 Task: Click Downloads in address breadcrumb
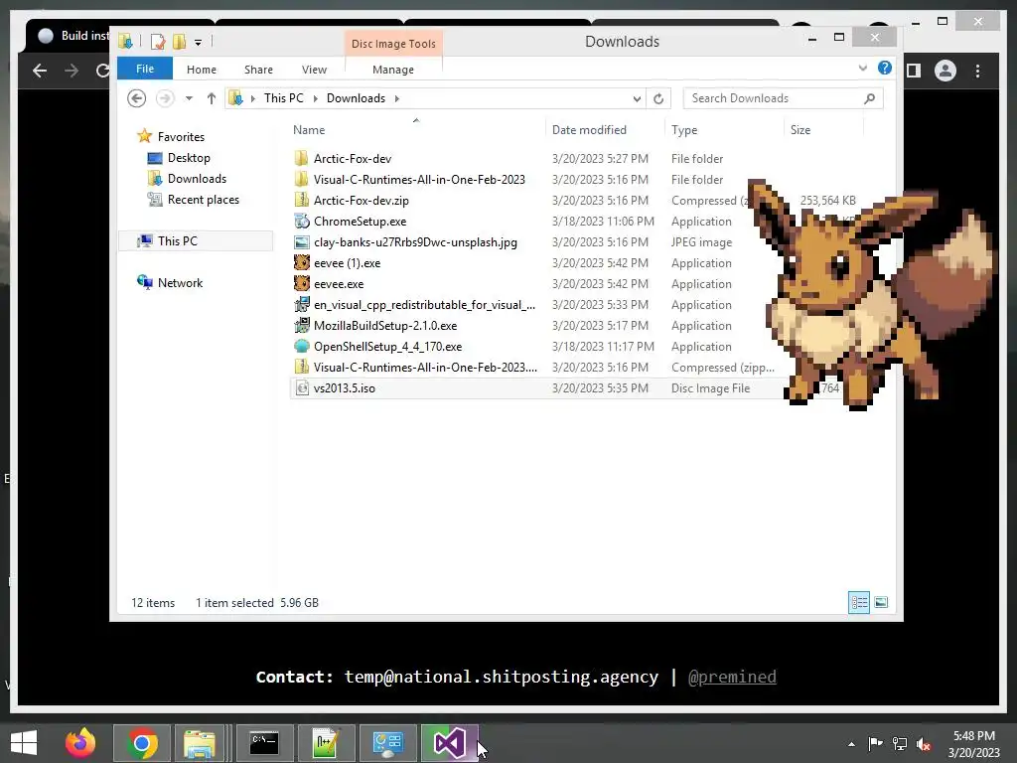coord(356,98)
